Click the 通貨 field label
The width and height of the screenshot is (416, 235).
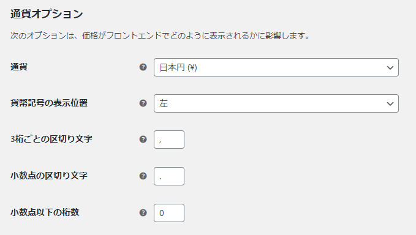19,67
